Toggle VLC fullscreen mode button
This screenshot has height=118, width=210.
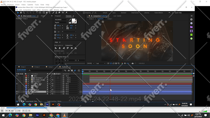[16, 111]
